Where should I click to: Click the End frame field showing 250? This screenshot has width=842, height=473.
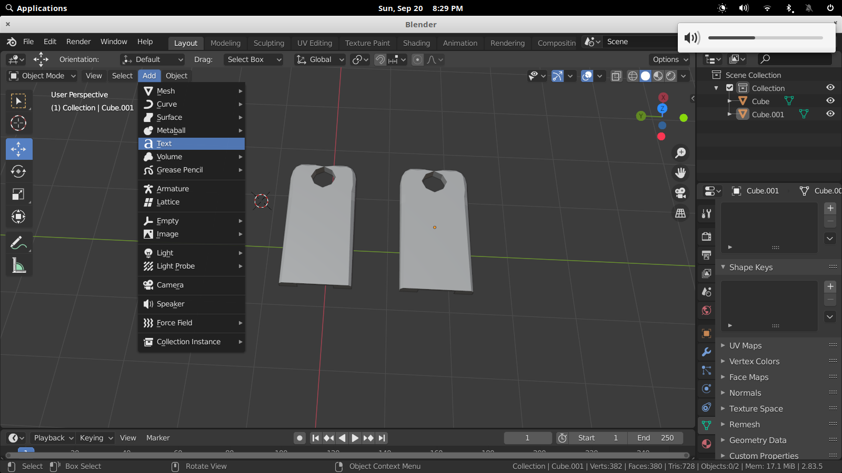(656, 438)
